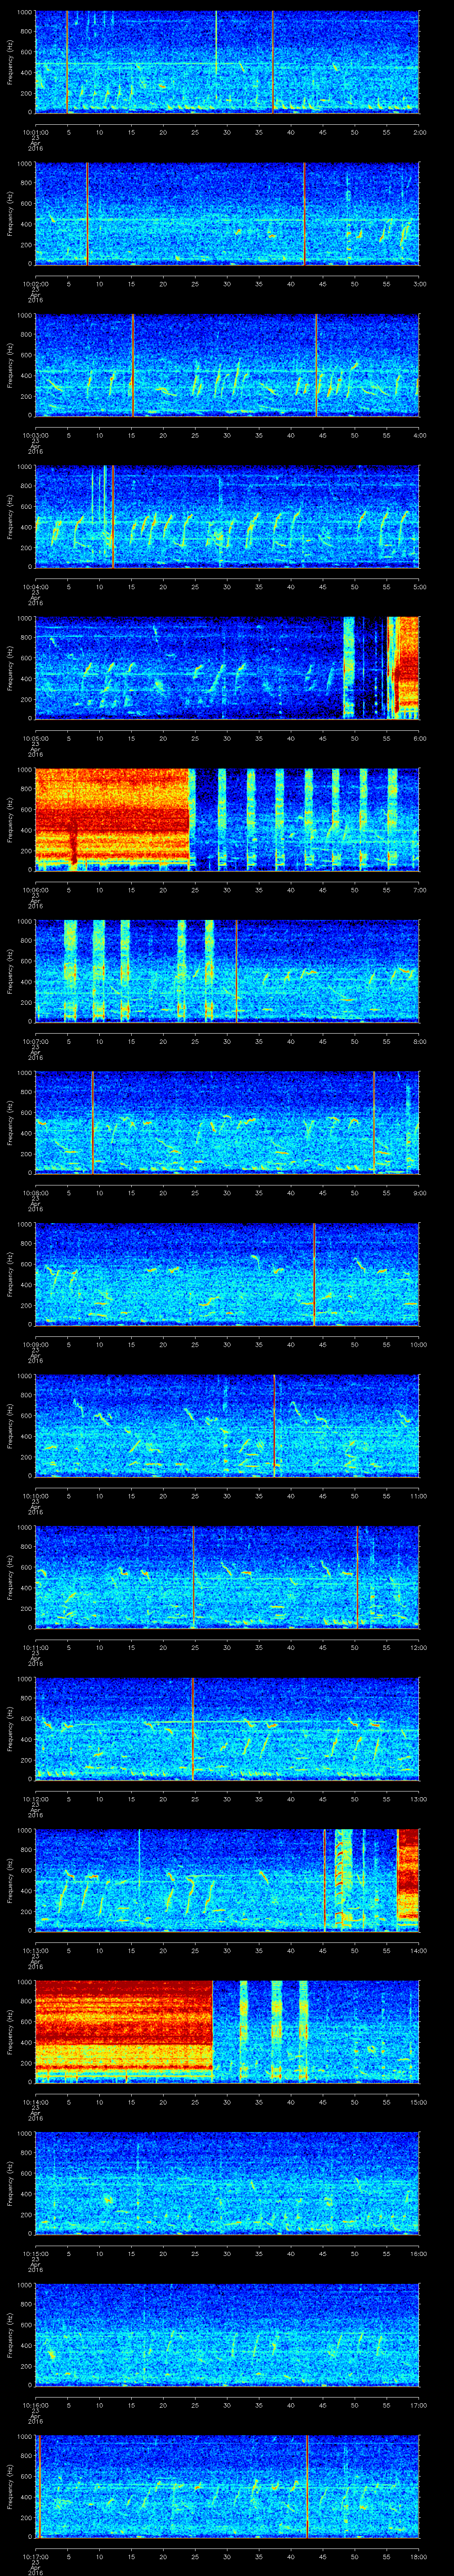Click the 10:05:00 start time label

pos(35,738)
